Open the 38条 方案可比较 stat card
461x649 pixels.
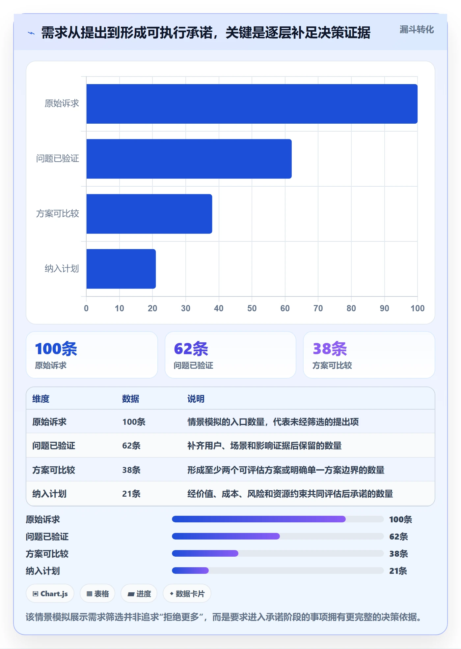[x=369, y=355]
